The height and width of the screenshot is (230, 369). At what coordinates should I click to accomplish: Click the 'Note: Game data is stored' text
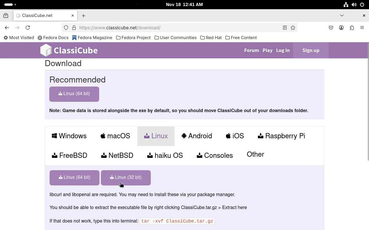coord(179,111)
